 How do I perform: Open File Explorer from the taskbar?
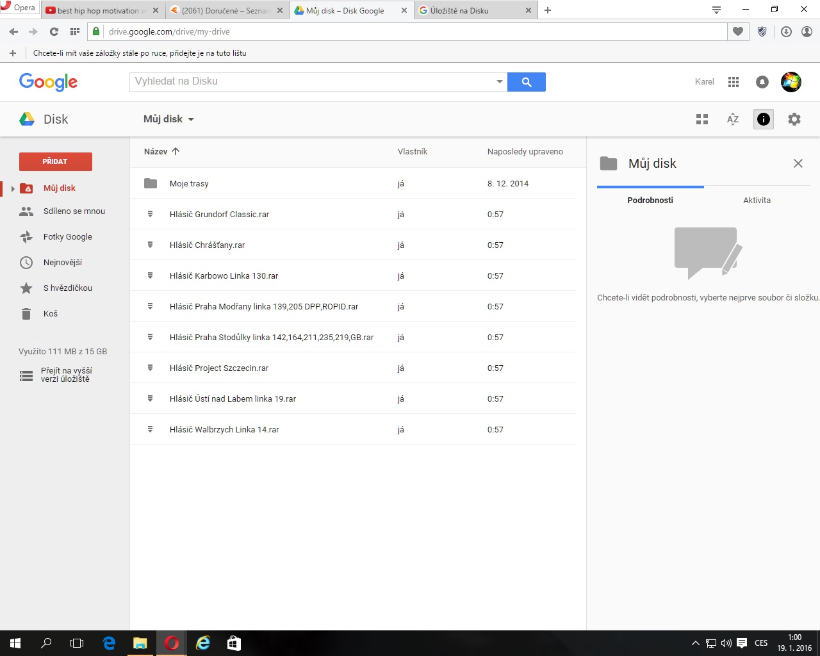(140, 643)
